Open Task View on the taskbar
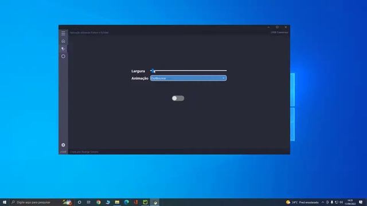This screenshot has width=367, height=206. click(89, 202)
